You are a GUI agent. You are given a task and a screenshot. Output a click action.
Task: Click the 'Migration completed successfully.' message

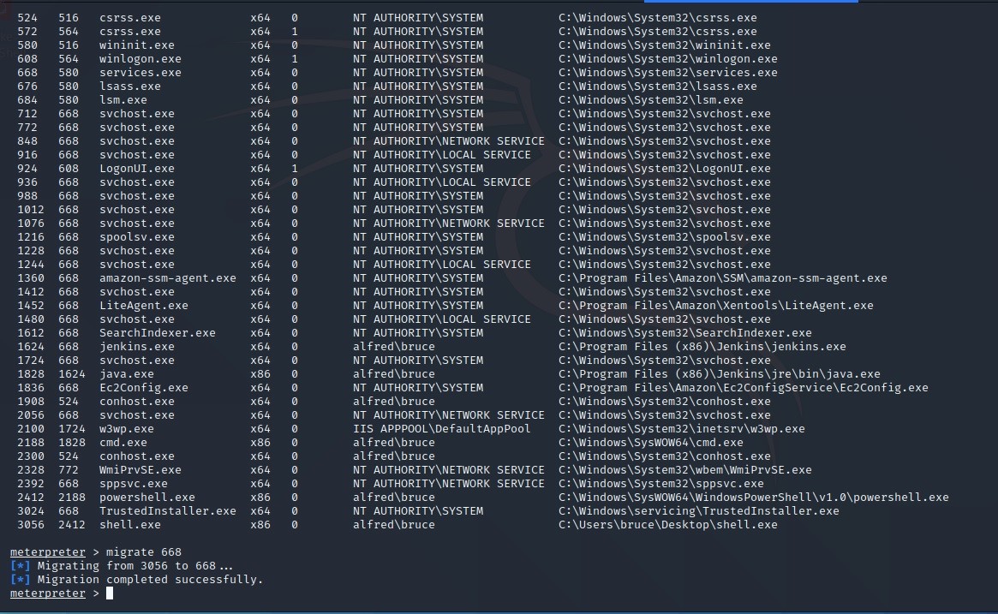point(142,580)
